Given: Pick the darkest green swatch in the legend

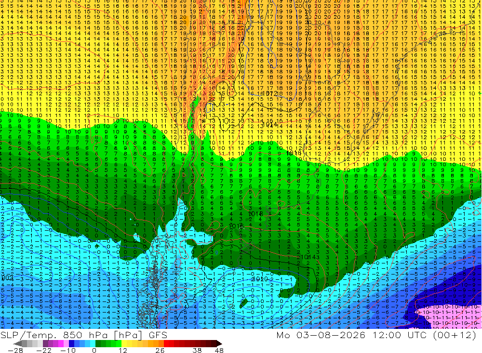Looking at the screenshot, I should click(98, 343).
